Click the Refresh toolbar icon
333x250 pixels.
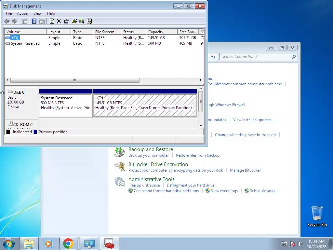pyautogui.click(x=52, y=21)
